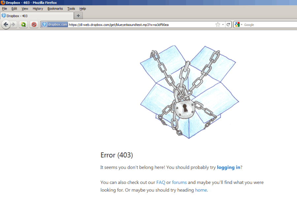Click the browser Back arrow button
This screenshot has height=204, width=297.
point(6,25)
